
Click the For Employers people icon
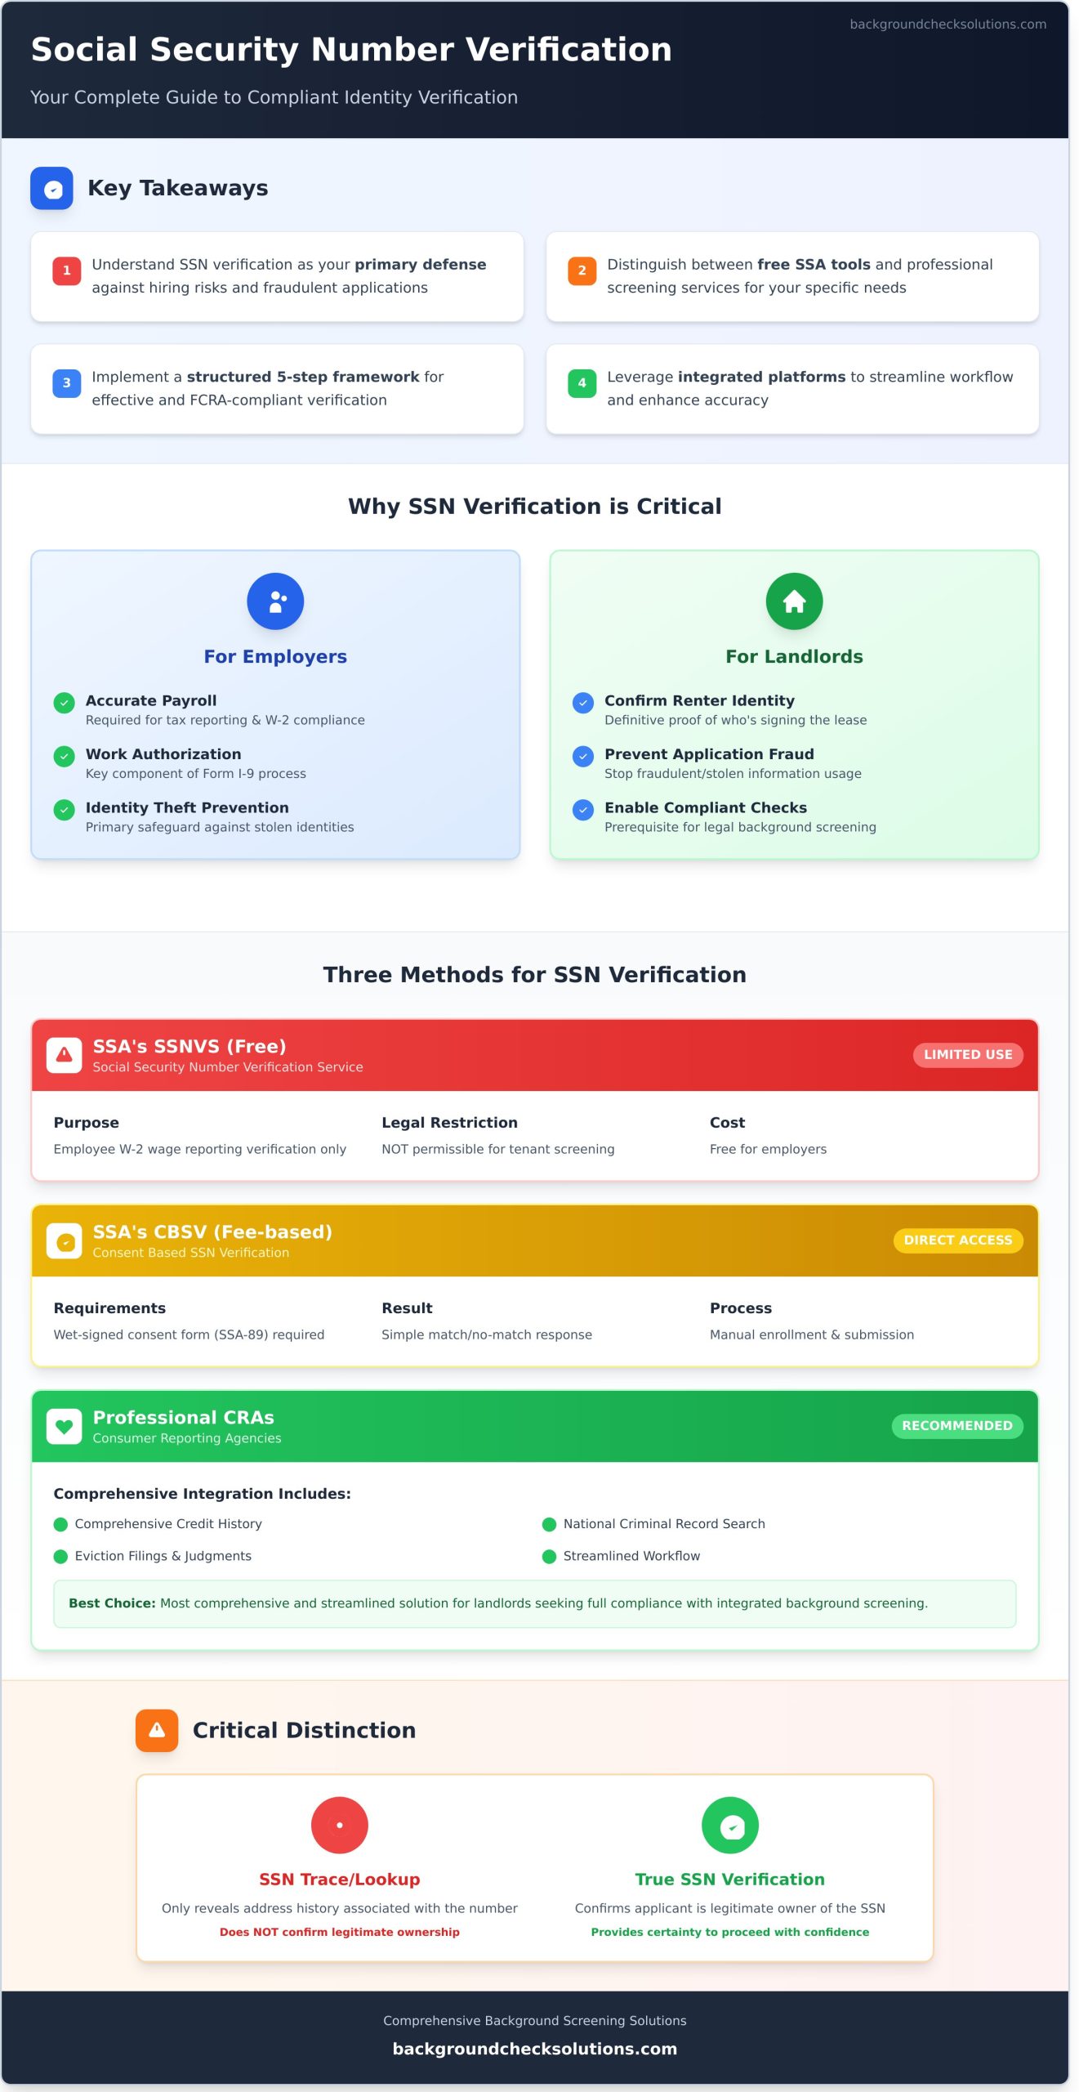click(275, 601)
